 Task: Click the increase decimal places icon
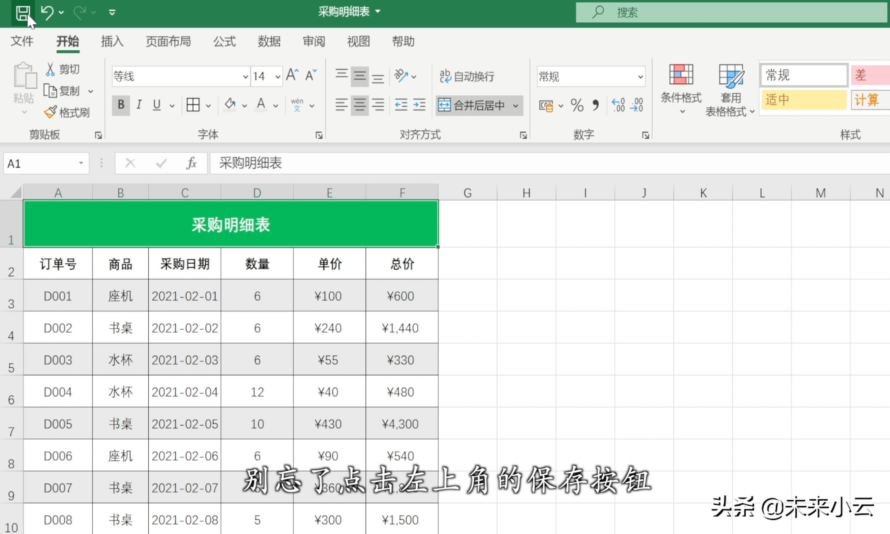pos(618,105)
